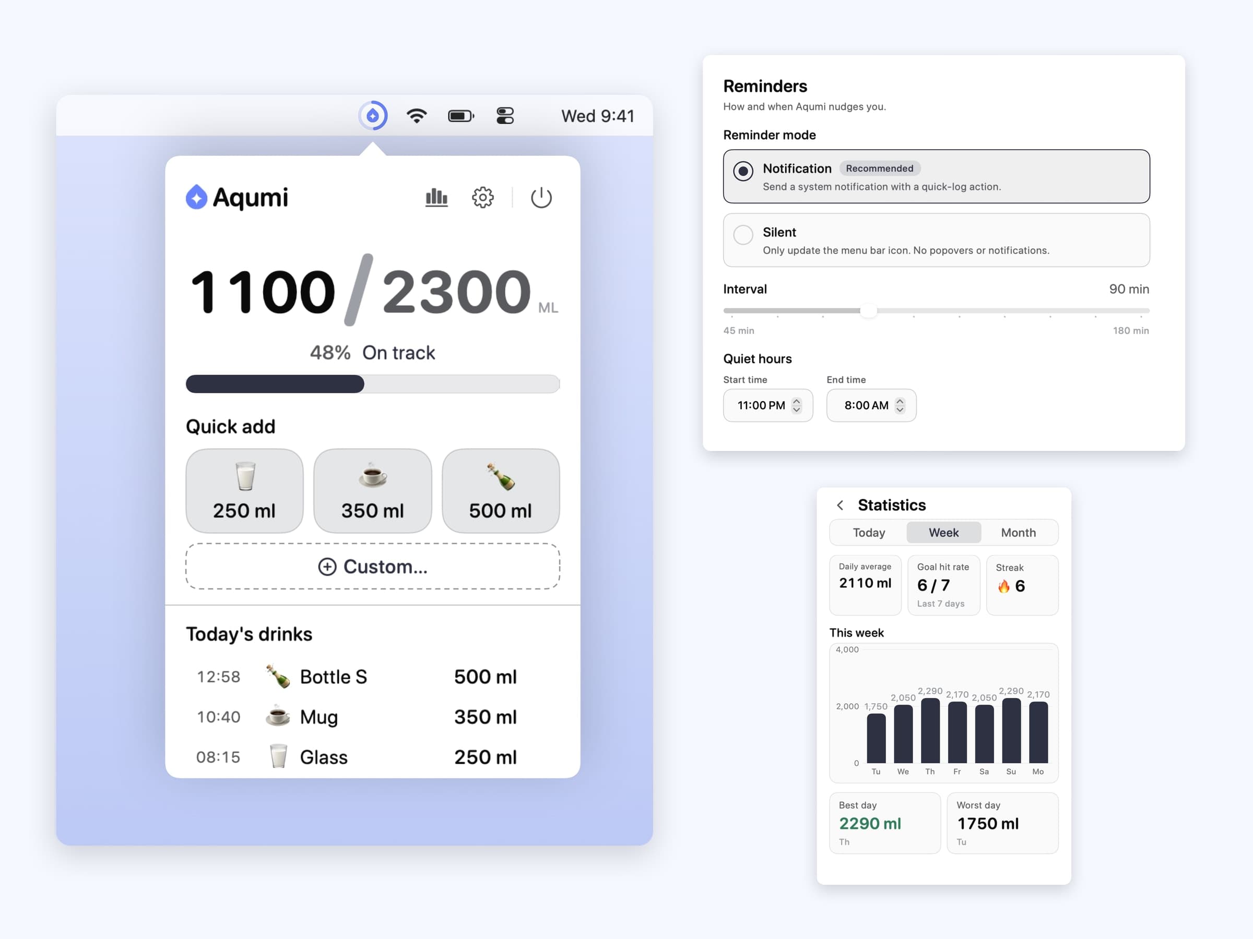The width and height of the screenshot is (1253, 939).
Task: Click the Daily average card
Action: tap(865, 585)
